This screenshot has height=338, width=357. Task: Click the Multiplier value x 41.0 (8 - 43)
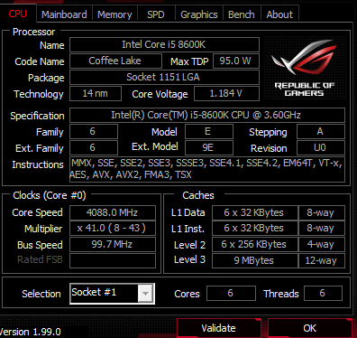(x=113, y=228)
